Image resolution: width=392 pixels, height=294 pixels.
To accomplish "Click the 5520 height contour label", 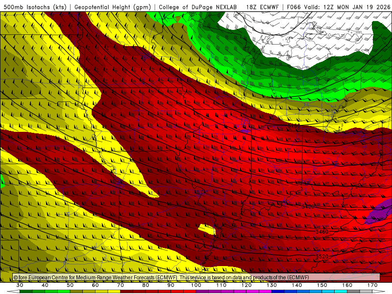I will click(322, 256).
